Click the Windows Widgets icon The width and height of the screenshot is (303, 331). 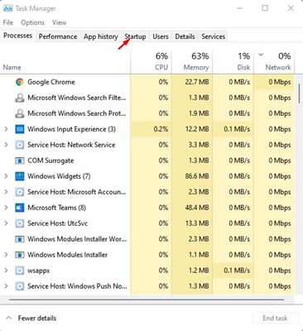click(x=20, y=176)
